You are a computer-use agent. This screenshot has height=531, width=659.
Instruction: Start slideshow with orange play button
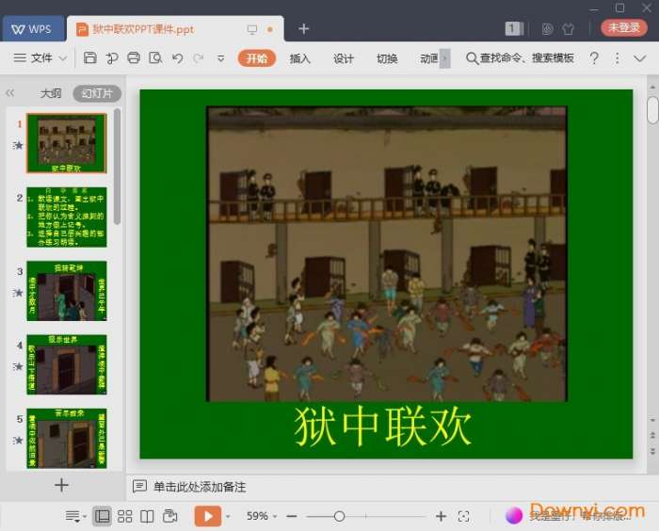click(x=208, y=516)
